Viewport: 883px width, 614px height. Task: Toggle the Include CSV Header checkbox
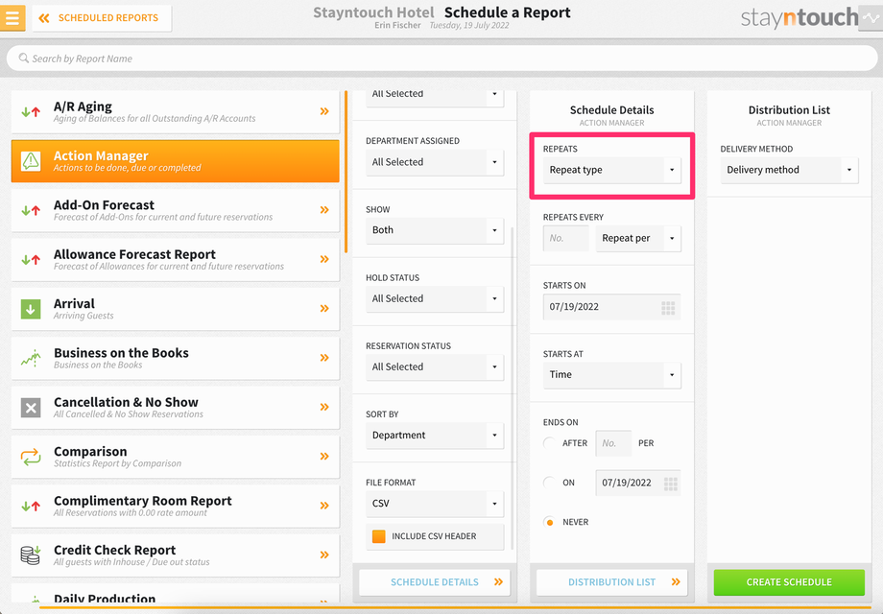(379, 536)
